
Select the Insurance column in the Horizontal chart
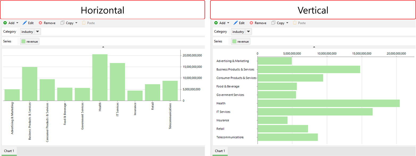135,96
